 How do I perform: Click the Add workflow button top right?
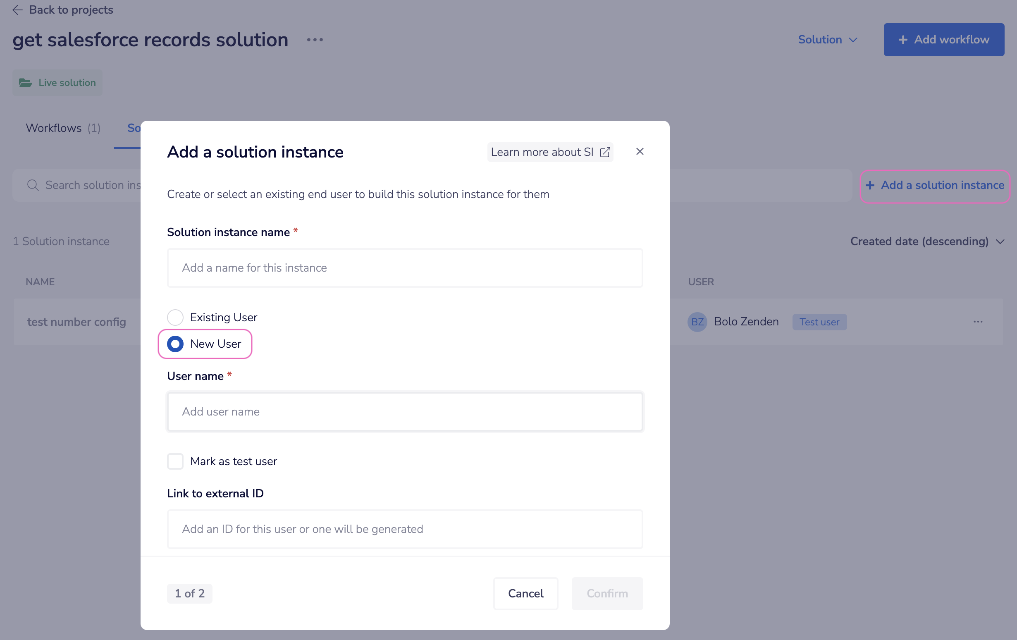(x=944, y=39)
